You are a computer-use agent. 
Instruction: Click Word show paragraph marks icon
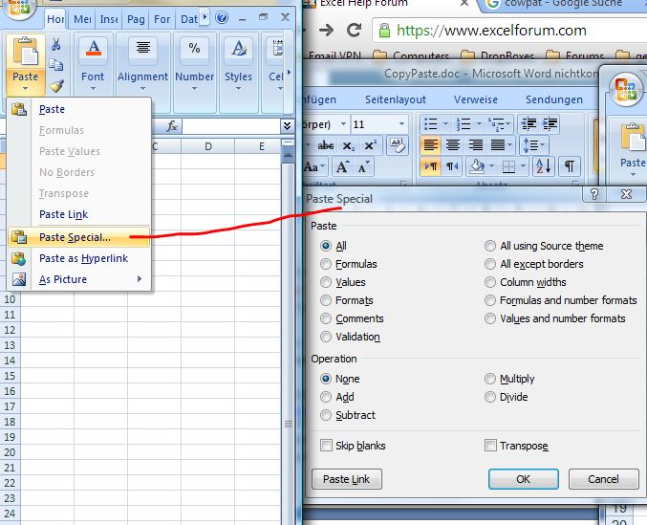coord(570,166)
